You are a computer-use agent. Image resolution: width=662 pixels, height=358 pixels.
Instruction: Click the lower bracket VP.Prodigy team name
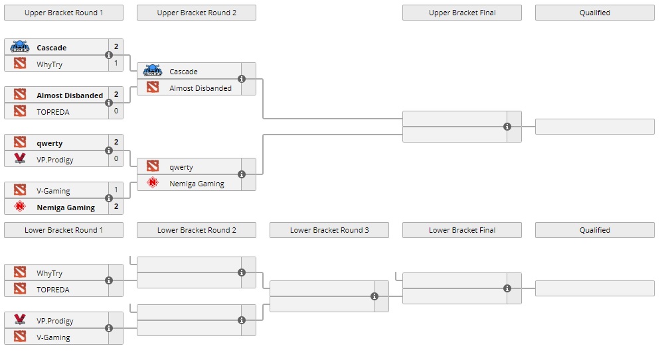pyautogui.click(x=55, y=321)
